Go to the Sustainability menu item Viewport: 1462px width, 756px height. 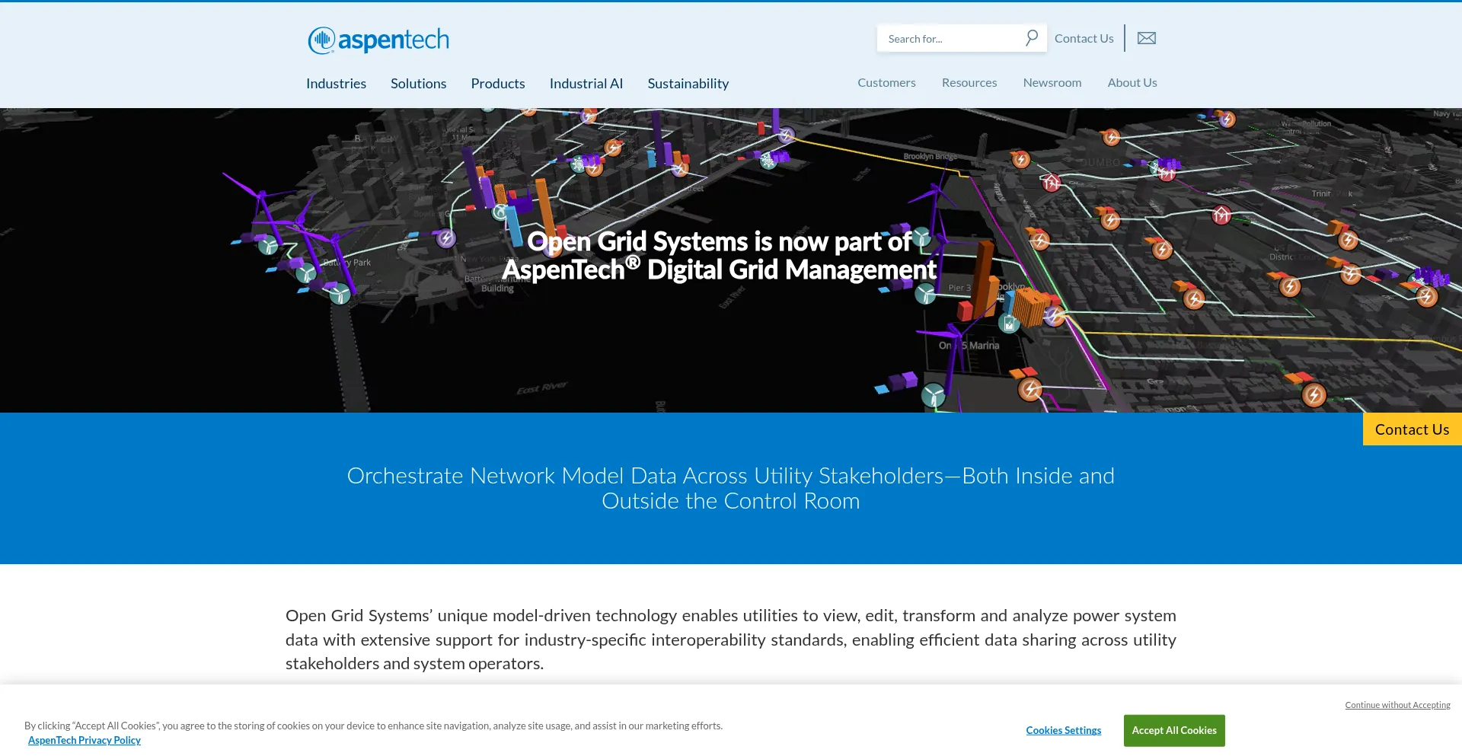tap(688, 84)
